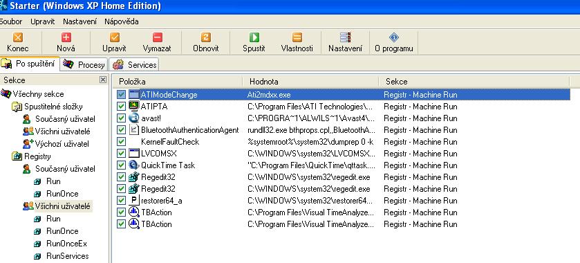The width and height of the screenshot is (580, 263).
Task: Click C:\WINDOWS\system32\restorer64... value cell
Action: 310,201
